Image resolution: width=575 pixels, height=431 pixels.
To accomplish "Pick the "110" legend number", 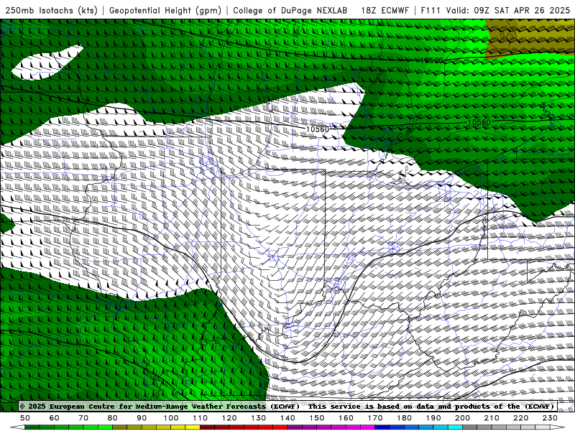I will tap(201, 418).
